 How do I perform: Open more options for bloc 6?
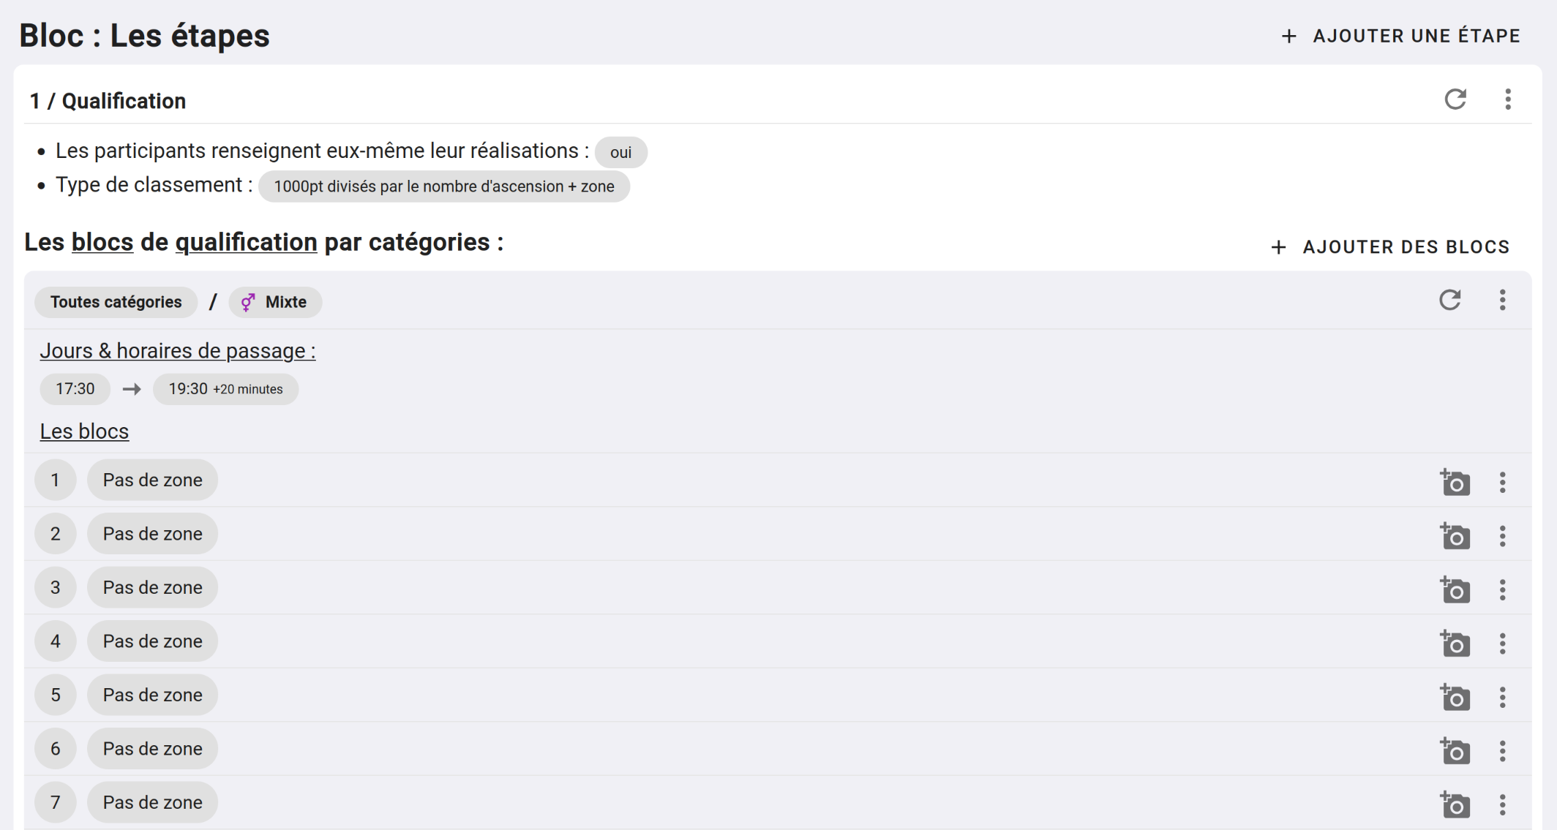coord(1502,751)
